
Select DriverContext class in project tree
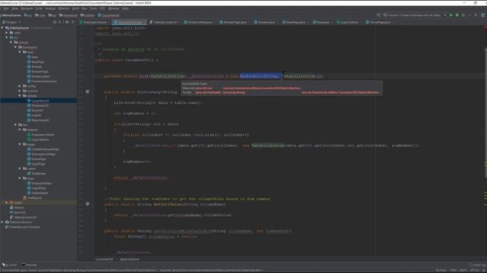tap(38, 77)
